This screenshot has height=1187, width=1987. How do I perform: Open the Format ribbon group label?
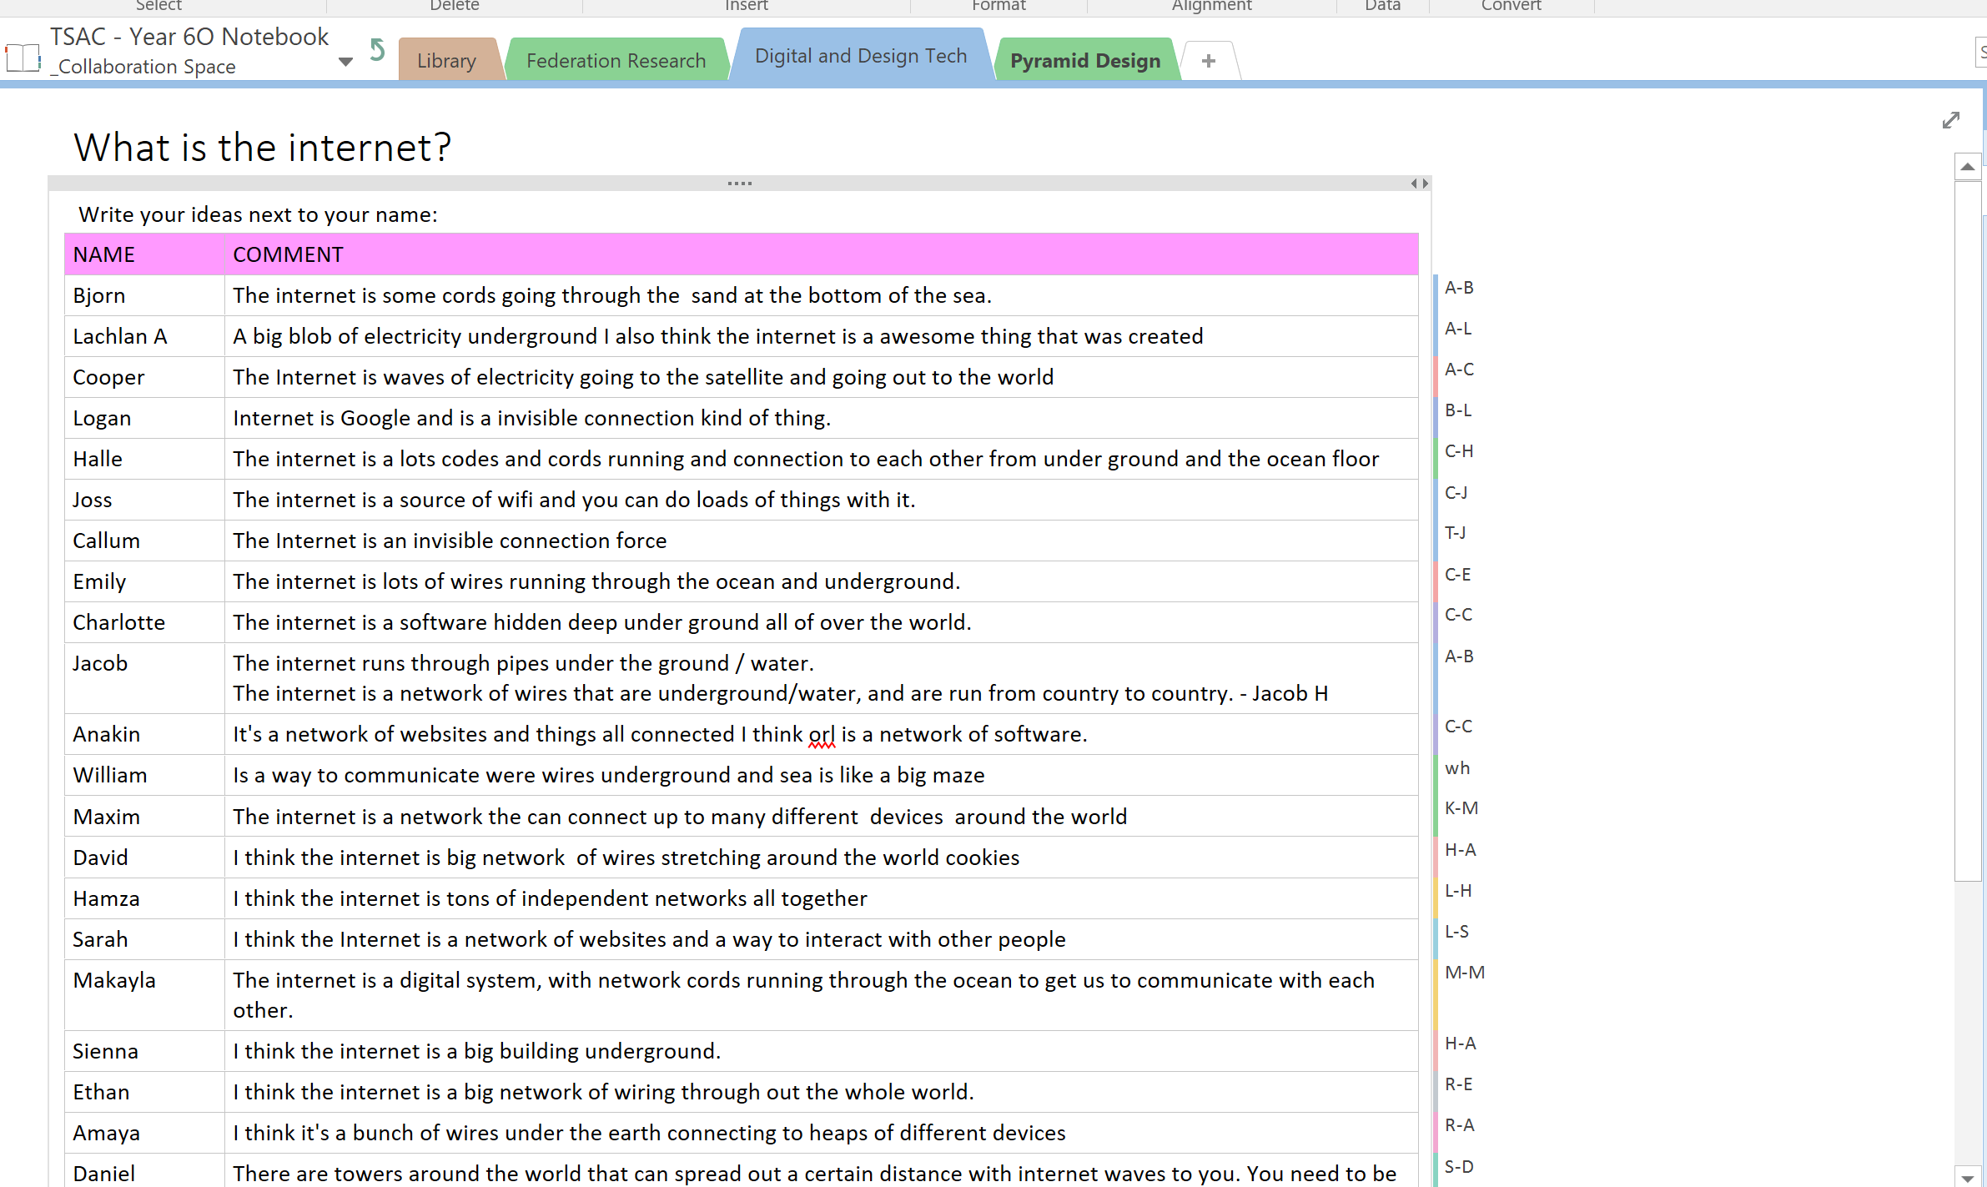[999, 6]
